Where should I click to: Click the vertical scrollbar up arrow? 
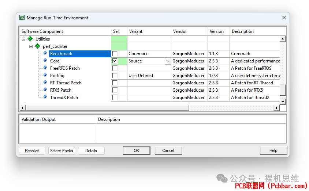tap(283, 39)
